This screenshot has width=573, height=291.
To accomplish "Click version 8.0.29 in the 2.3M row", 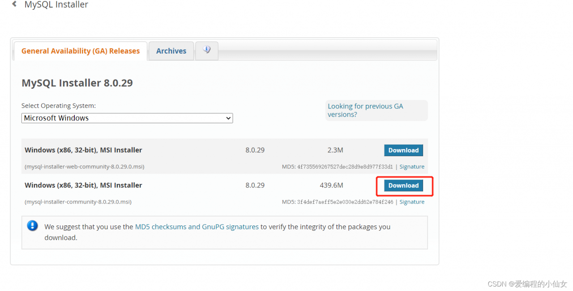I will coord(255,150).
